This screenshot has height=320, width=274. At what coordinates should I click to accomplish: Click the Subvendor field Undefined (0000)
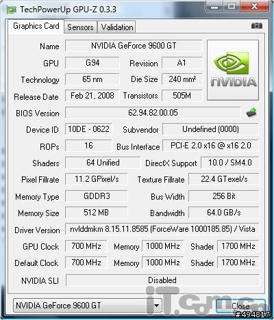[210, 129]
